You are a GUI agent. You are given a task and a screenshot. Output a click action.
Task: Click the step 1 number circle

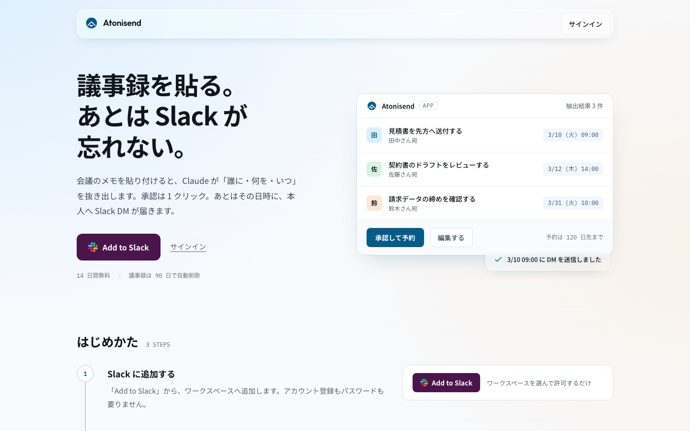pos(85,374)
